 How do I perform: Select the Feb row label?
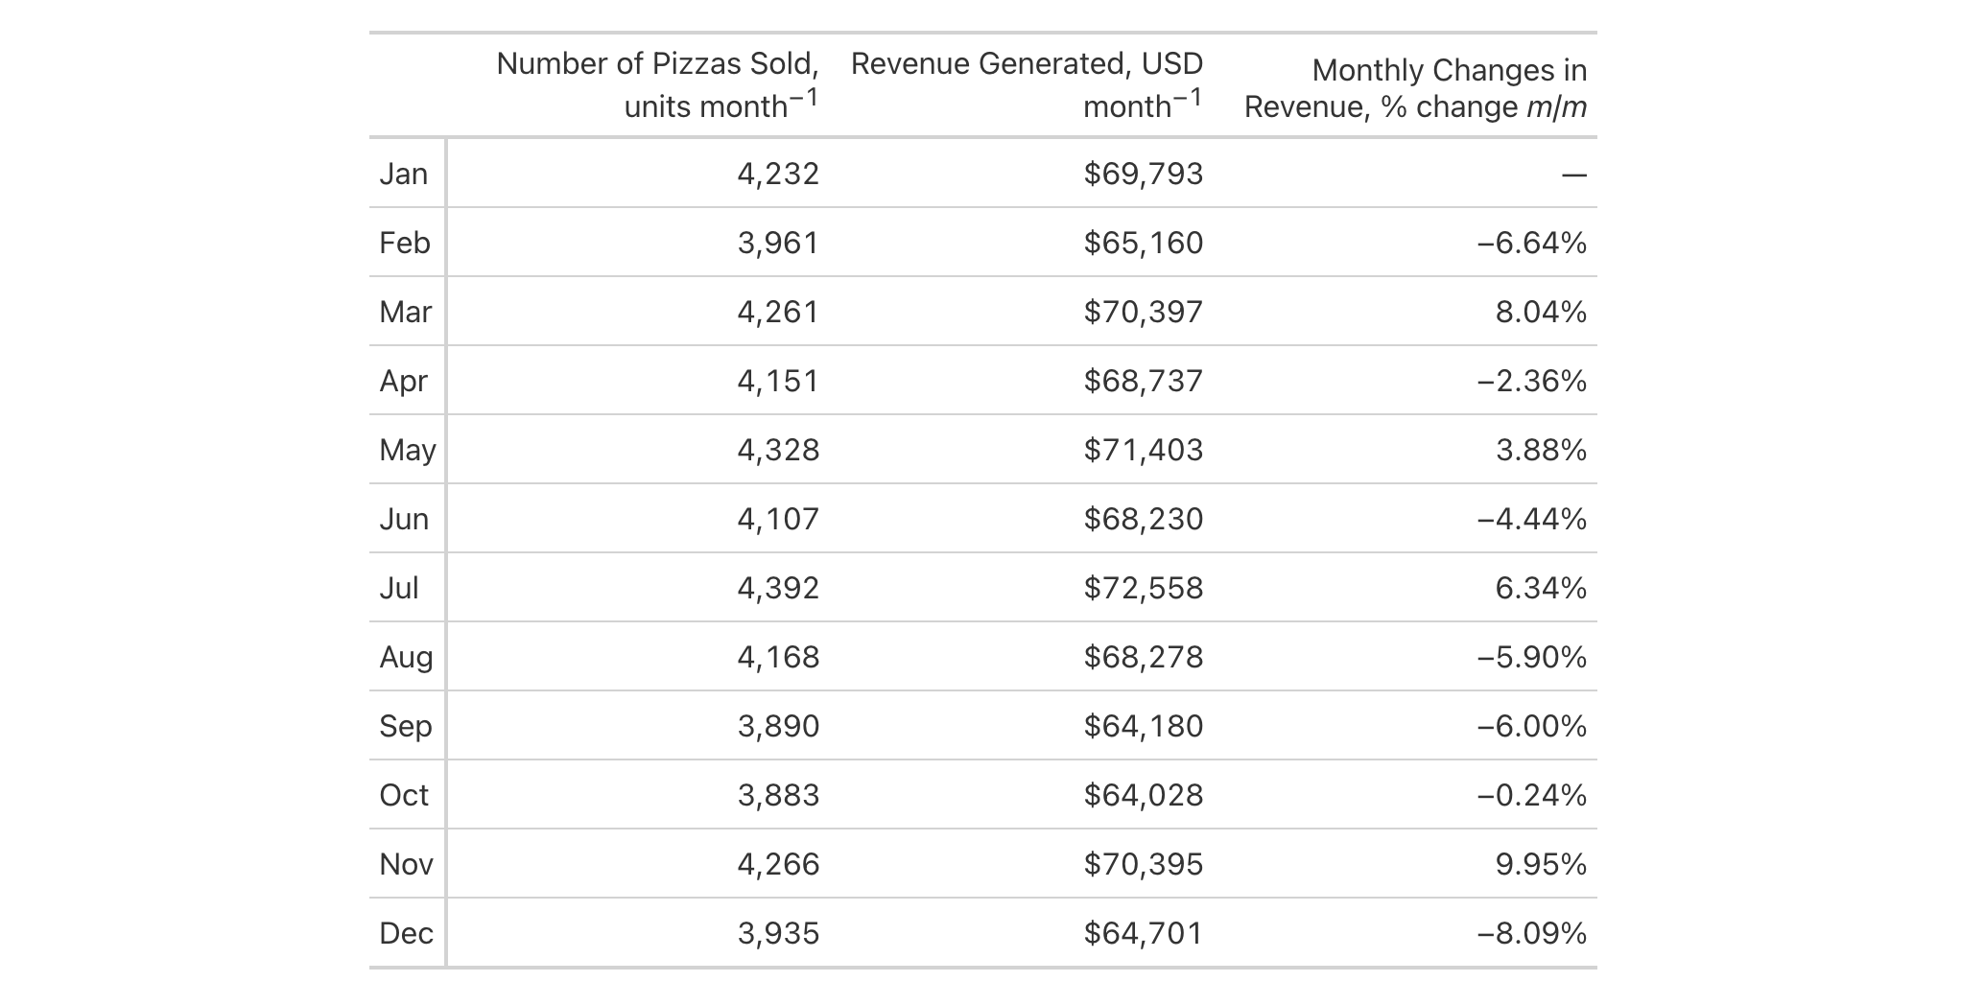point(405,243)
